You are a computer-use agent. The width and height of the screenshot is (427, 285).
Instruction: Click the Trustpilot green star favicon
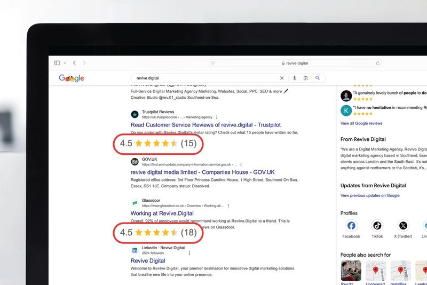click(135, 114)
